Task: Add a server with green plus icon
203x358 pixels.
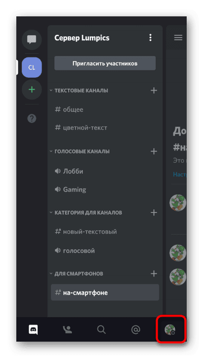Action: (32, 89)
